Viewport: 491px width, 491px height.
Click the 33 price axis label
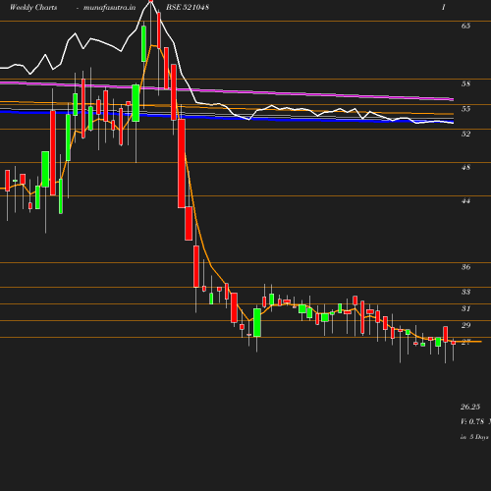pos(465,292)
